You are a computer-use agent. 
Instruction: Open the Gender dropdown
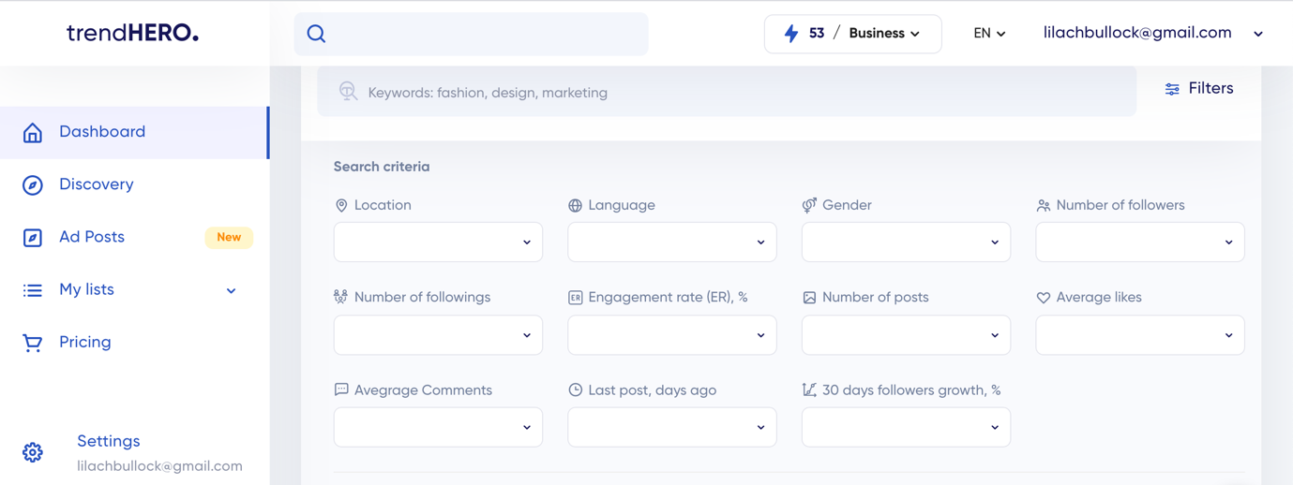point(906,242)
